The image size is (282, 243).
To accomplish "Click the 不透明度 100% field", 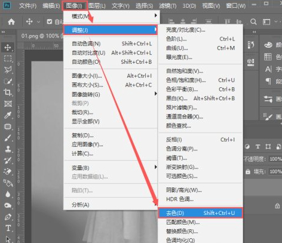I will pyautogui.click(x=275, y=159).
